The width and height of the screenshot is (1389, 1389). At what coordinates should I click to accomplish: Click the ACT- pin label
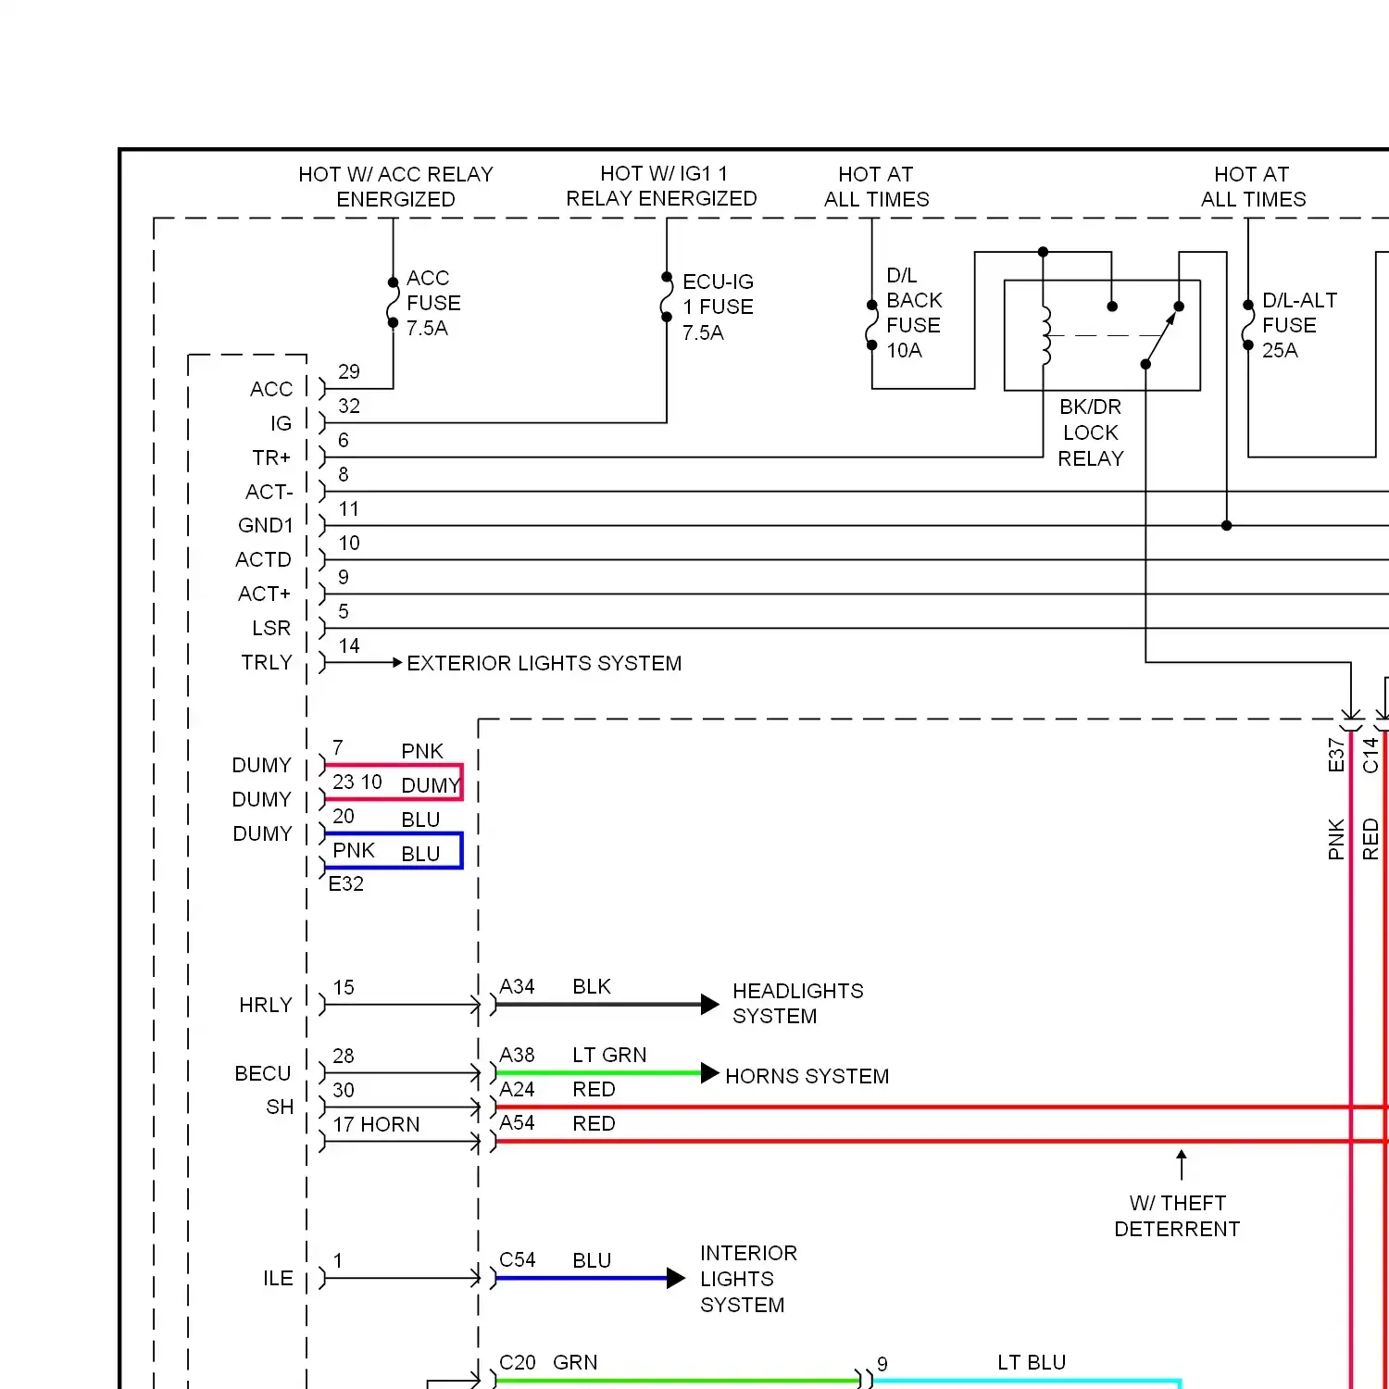point(269,492)
